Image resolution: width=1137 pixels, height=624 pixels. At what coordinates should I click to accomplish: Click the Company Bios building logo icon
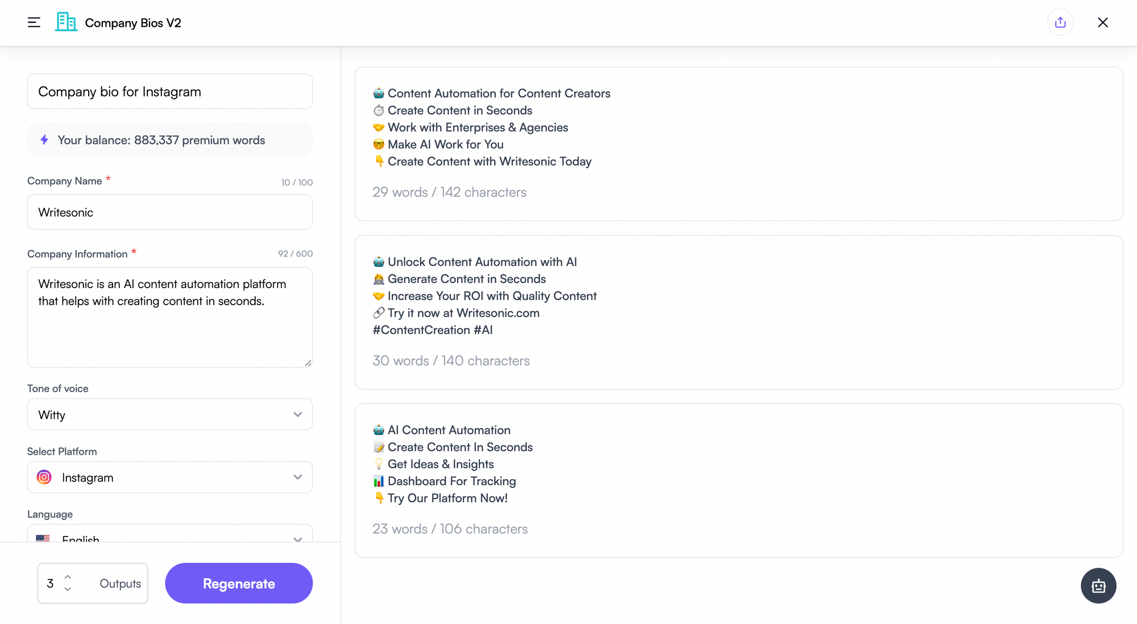point(66,22)
